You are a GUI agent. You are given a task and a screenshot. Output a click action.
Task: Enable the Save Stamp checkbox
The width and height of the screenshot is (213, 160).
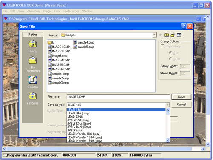[162, 46]
